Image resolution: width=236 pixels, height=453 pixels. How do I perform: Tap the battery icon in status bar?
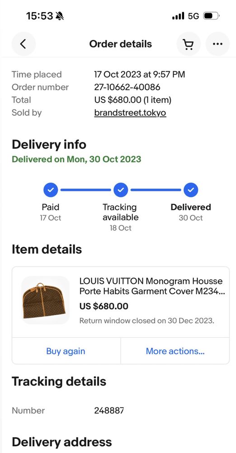pyautogui.click(x=212, y=16)
